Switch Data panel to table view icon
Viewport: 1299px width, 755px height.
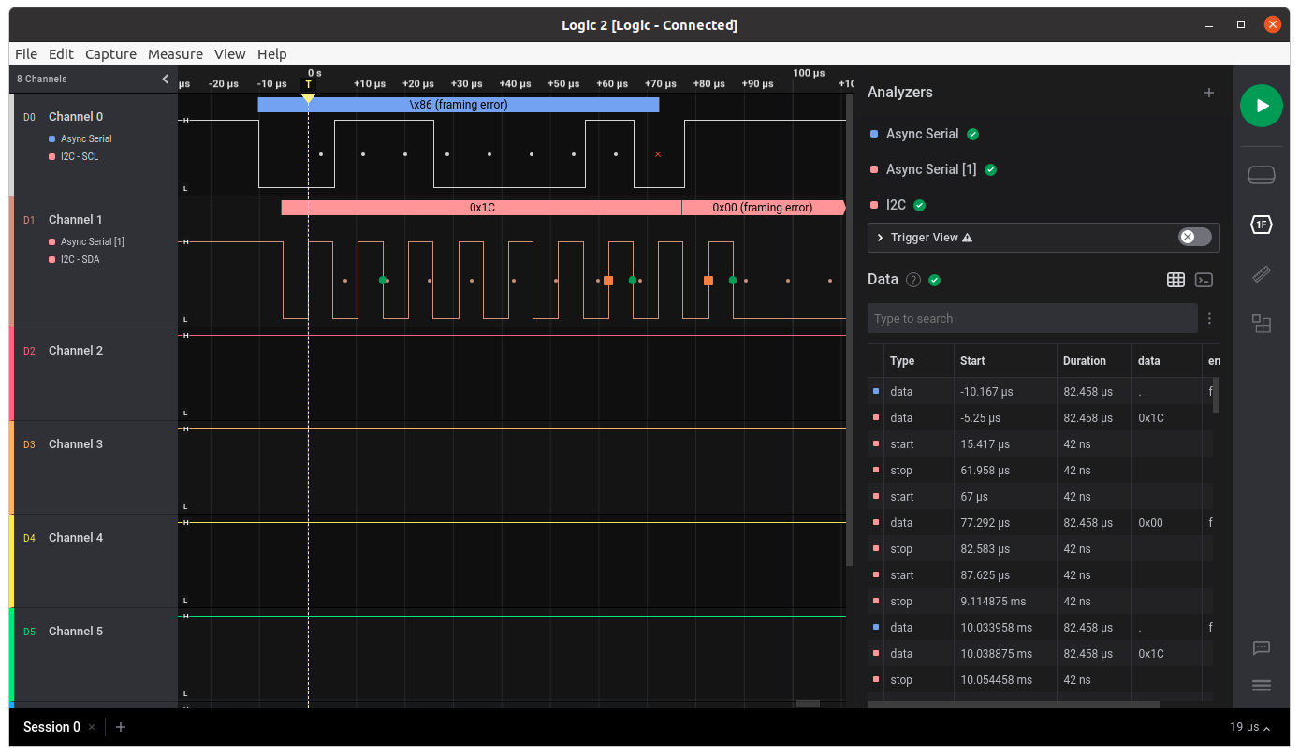[1175, 280]
